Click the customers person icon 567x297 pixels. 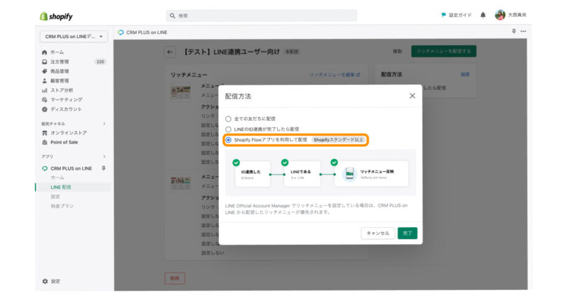click(45, 81)
